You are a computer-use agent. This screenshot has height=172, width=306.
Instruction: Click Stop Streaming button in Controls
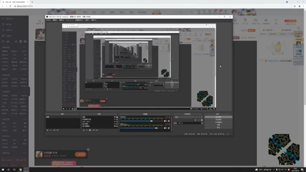(x=218, y=117)
